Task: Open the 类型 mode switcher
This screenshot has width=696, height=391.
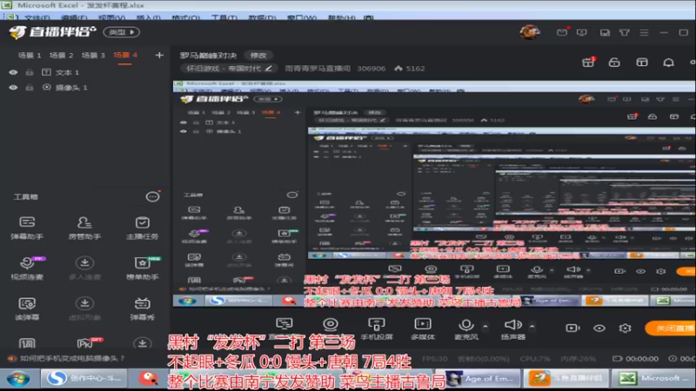Action: pos(122,32)
